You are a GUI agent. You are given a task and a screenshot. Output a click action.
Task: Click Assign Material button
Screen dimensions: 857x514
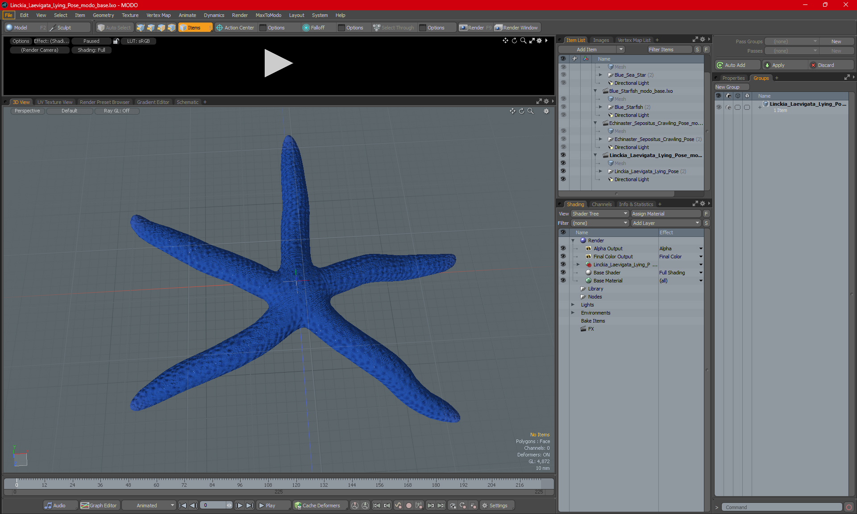tap(666, 214)
